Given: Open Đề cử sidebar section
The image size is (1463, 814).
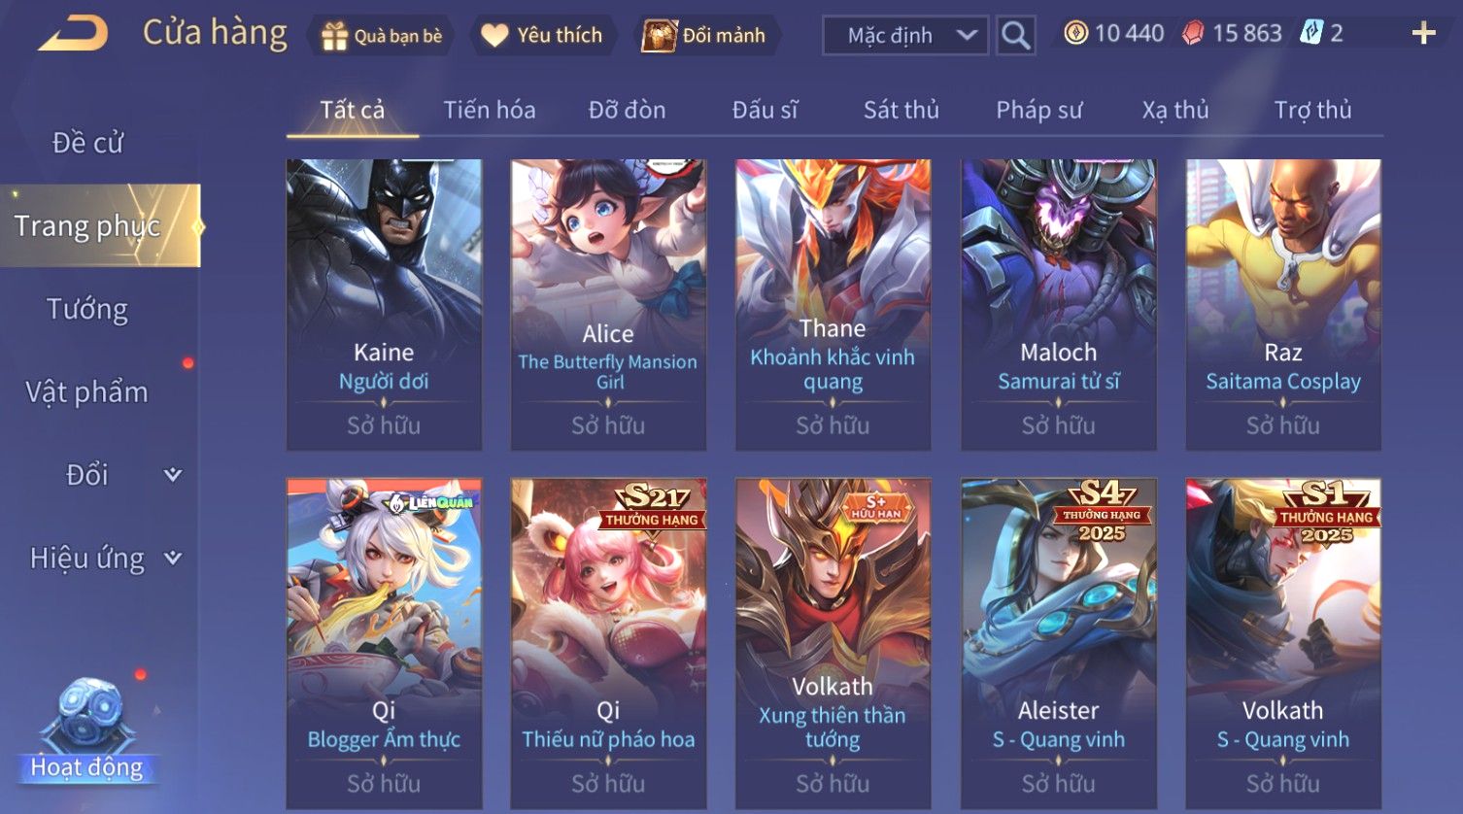Looking at the screenshot, I should pos(87,143).
